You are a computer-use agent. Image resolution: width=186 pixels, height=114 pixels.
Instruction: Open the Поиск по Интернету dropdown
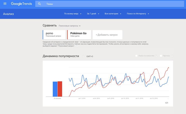(x=138, y=14)
